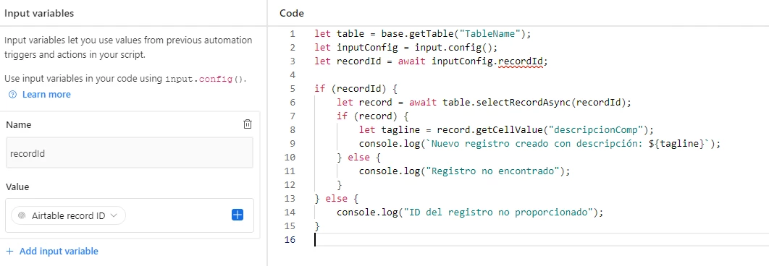Add input variable
Viewport: 769px width, 266px height.
click(x=52, y=252)
